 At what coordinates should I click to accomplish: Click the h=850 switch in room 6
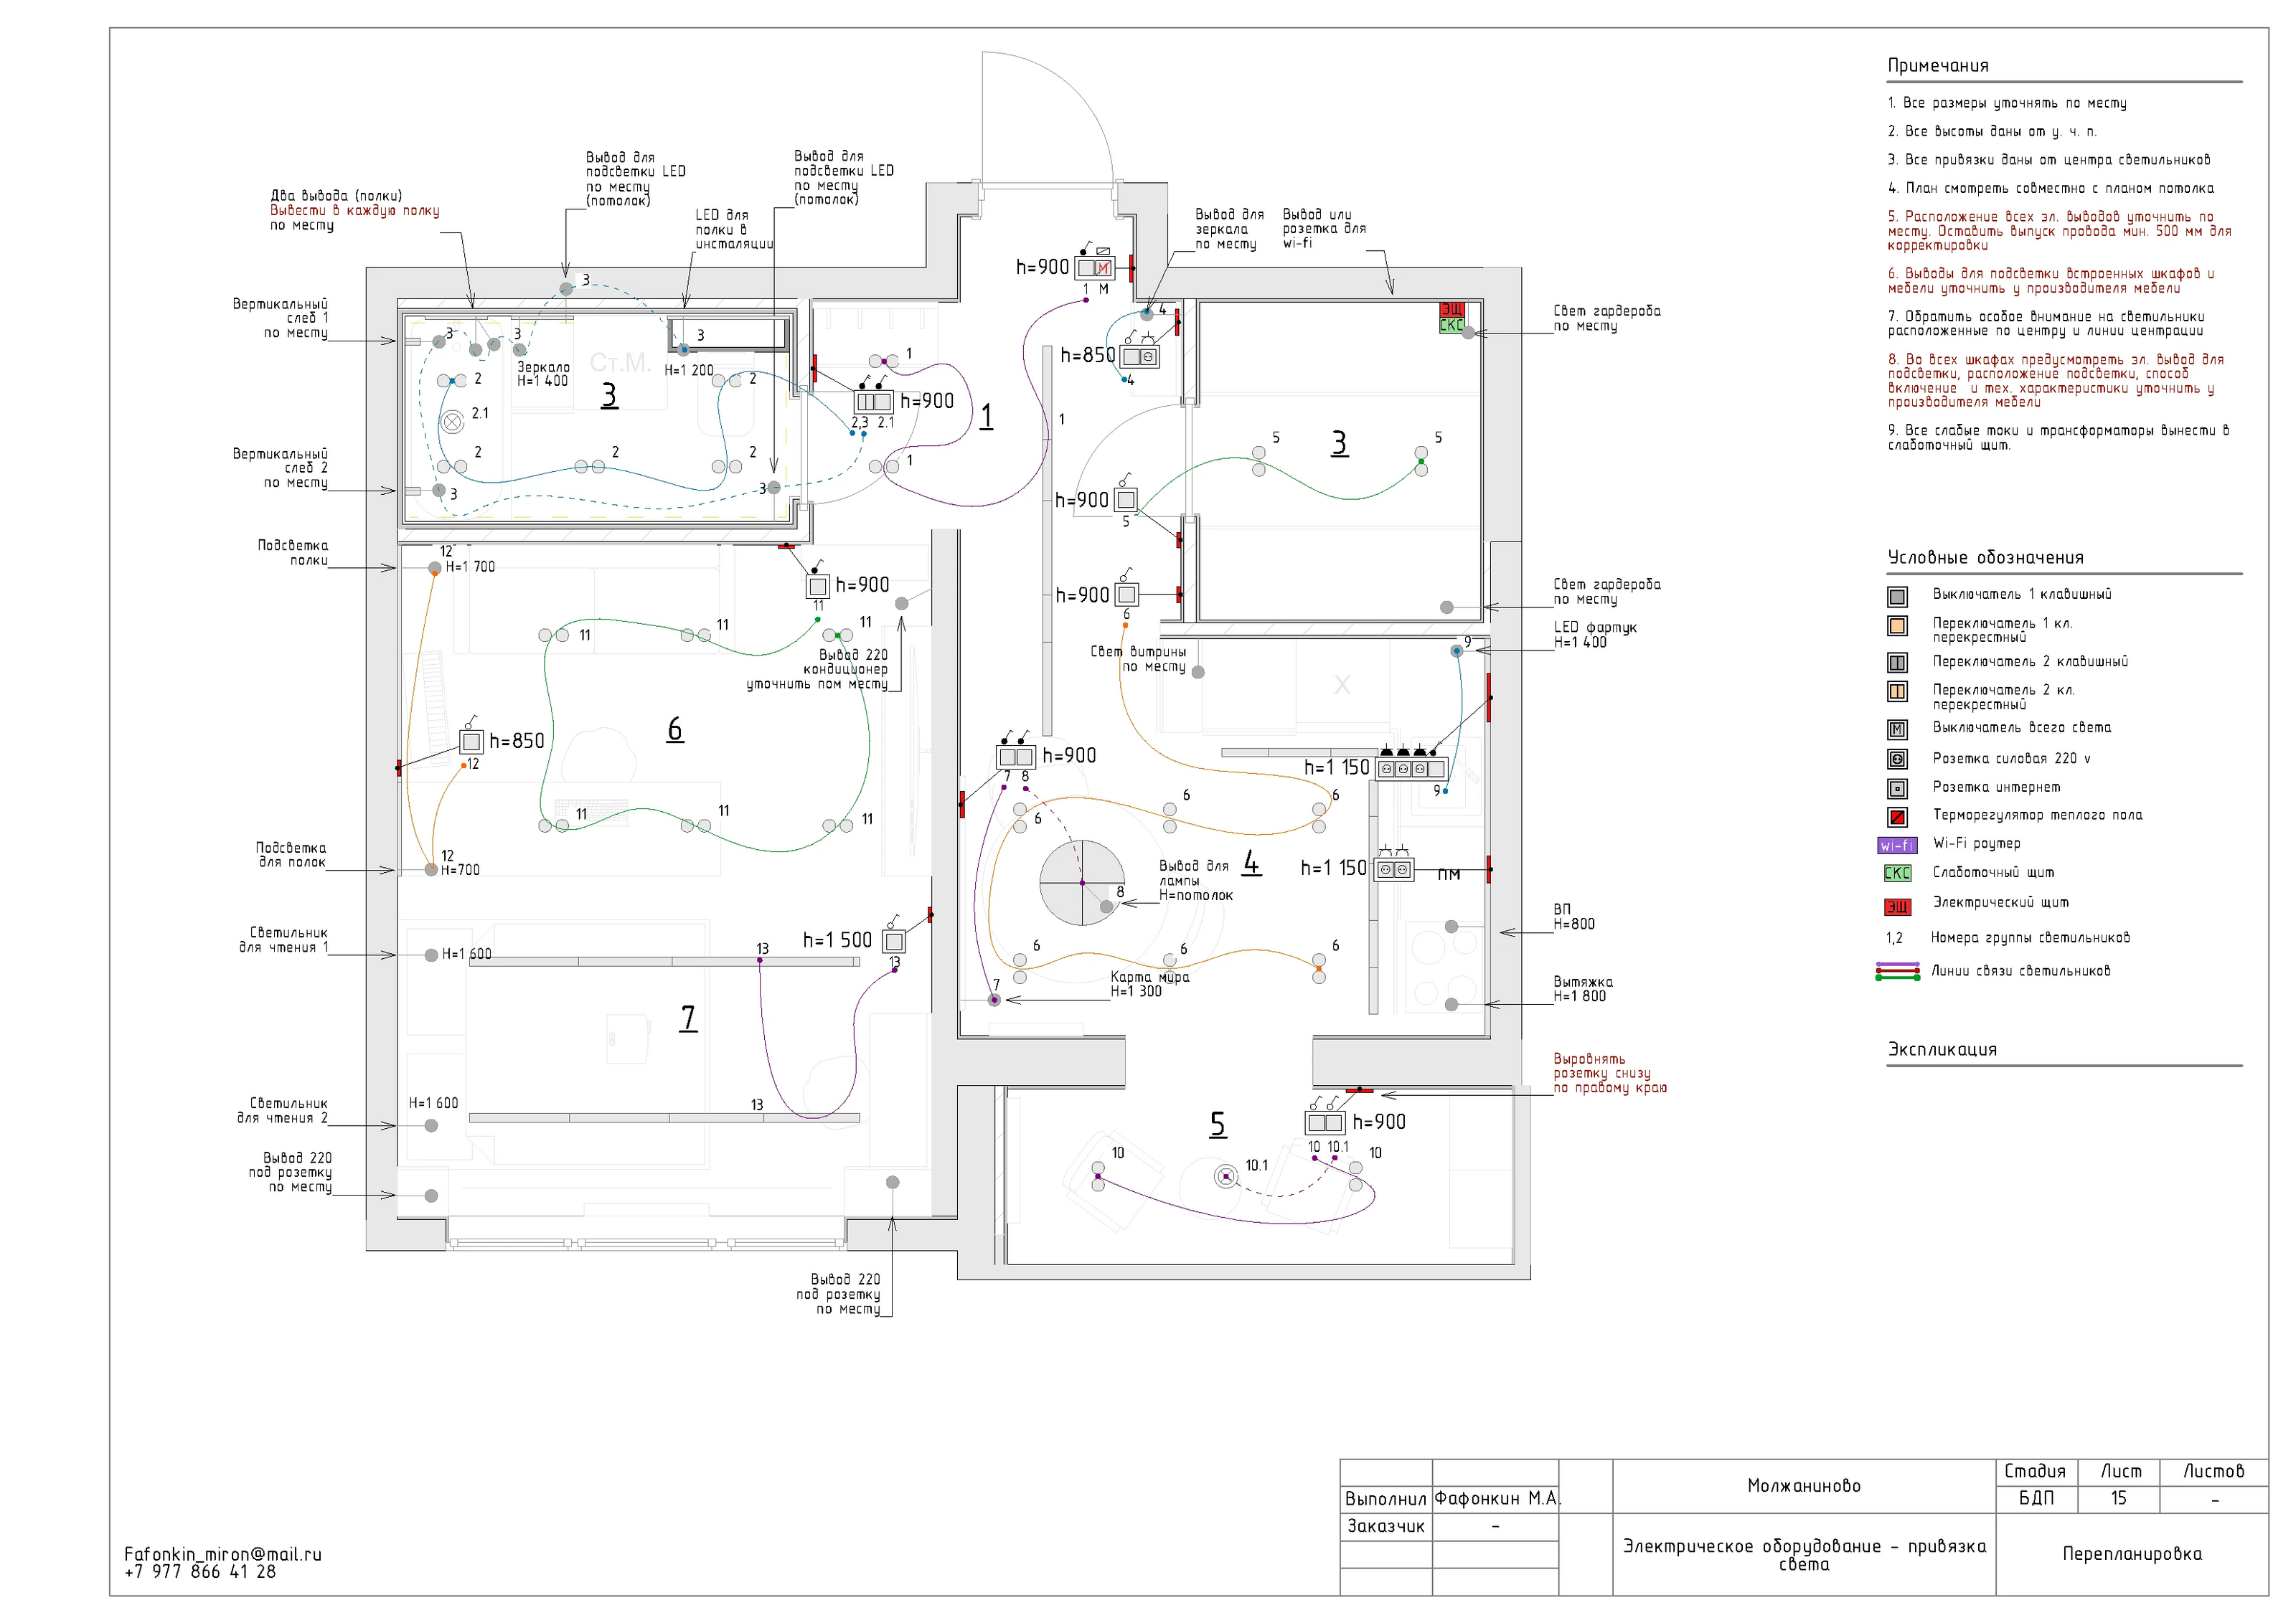click(471, 742)
